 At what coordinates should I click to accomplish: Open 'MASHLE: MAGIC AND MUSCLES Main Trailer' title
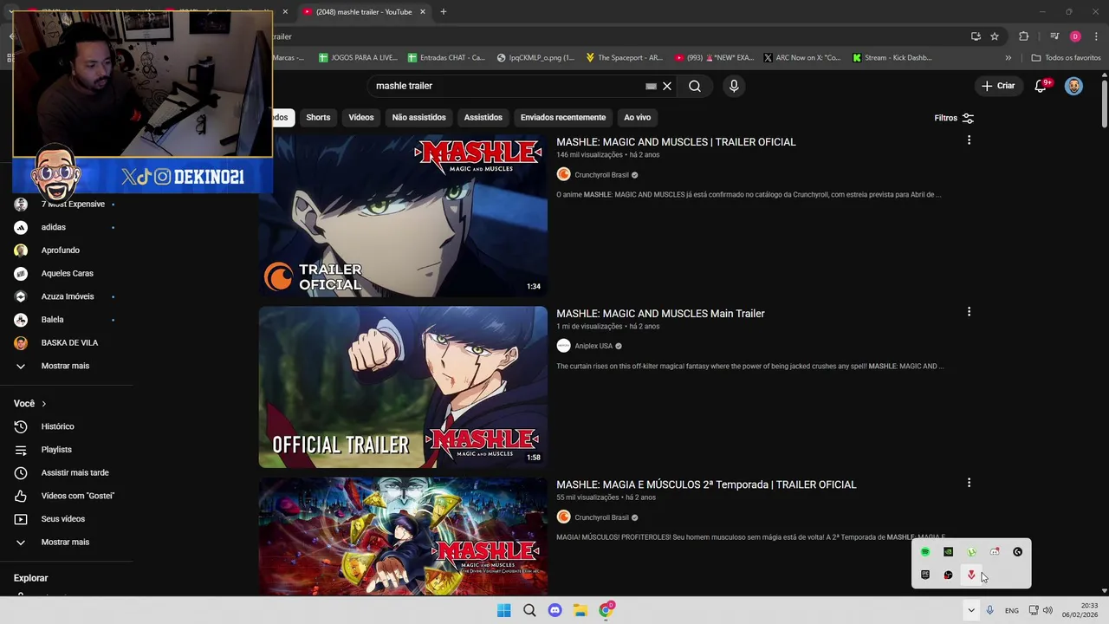pyautogui.click(x=660, y=314)
